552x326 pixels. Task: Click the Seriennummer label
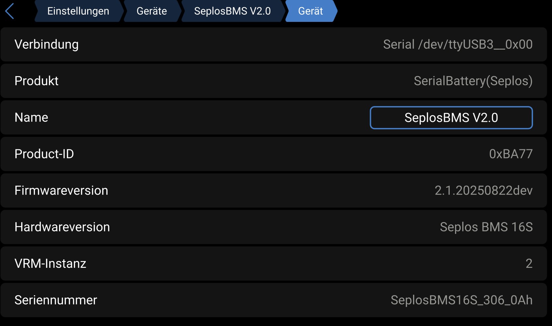pyautogui.click(x=56, y=300)
